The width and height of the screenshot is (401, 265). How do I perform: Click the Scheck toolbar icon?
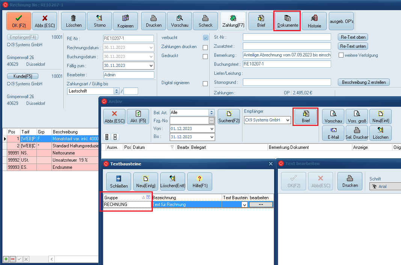205,21
